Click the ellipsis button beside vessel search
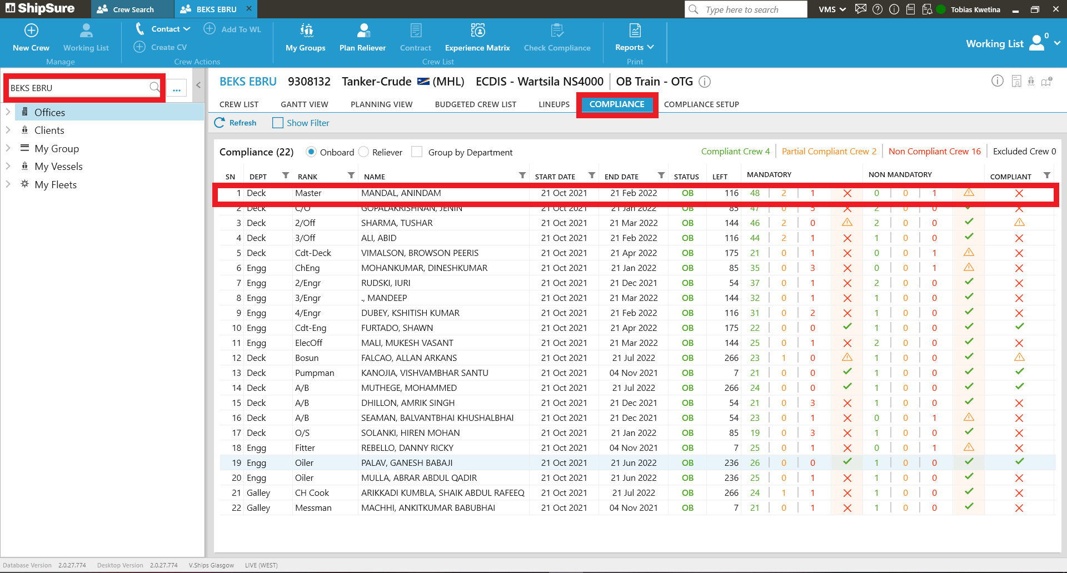 (x=177, y=88)
